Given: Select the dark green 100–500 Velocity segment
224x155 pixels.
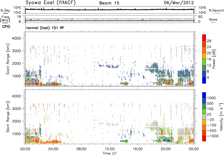Looking at the screenshot, I should click(204, 106).
